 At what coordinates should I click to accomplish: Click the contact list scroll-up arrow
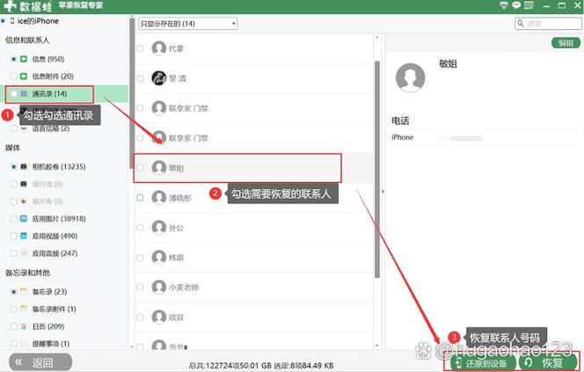coord(377,38)
